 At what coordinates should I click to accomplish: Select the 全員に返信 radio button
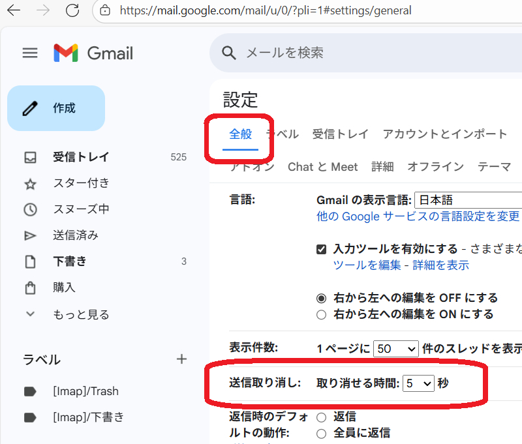pos(321,433)
